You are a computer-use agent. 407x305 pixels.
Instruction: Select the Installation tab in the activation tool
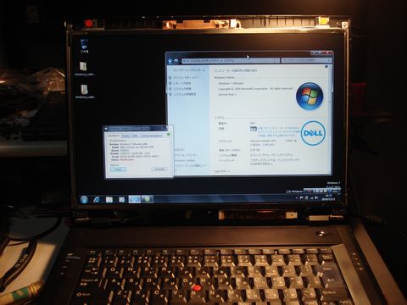point(114,136)
